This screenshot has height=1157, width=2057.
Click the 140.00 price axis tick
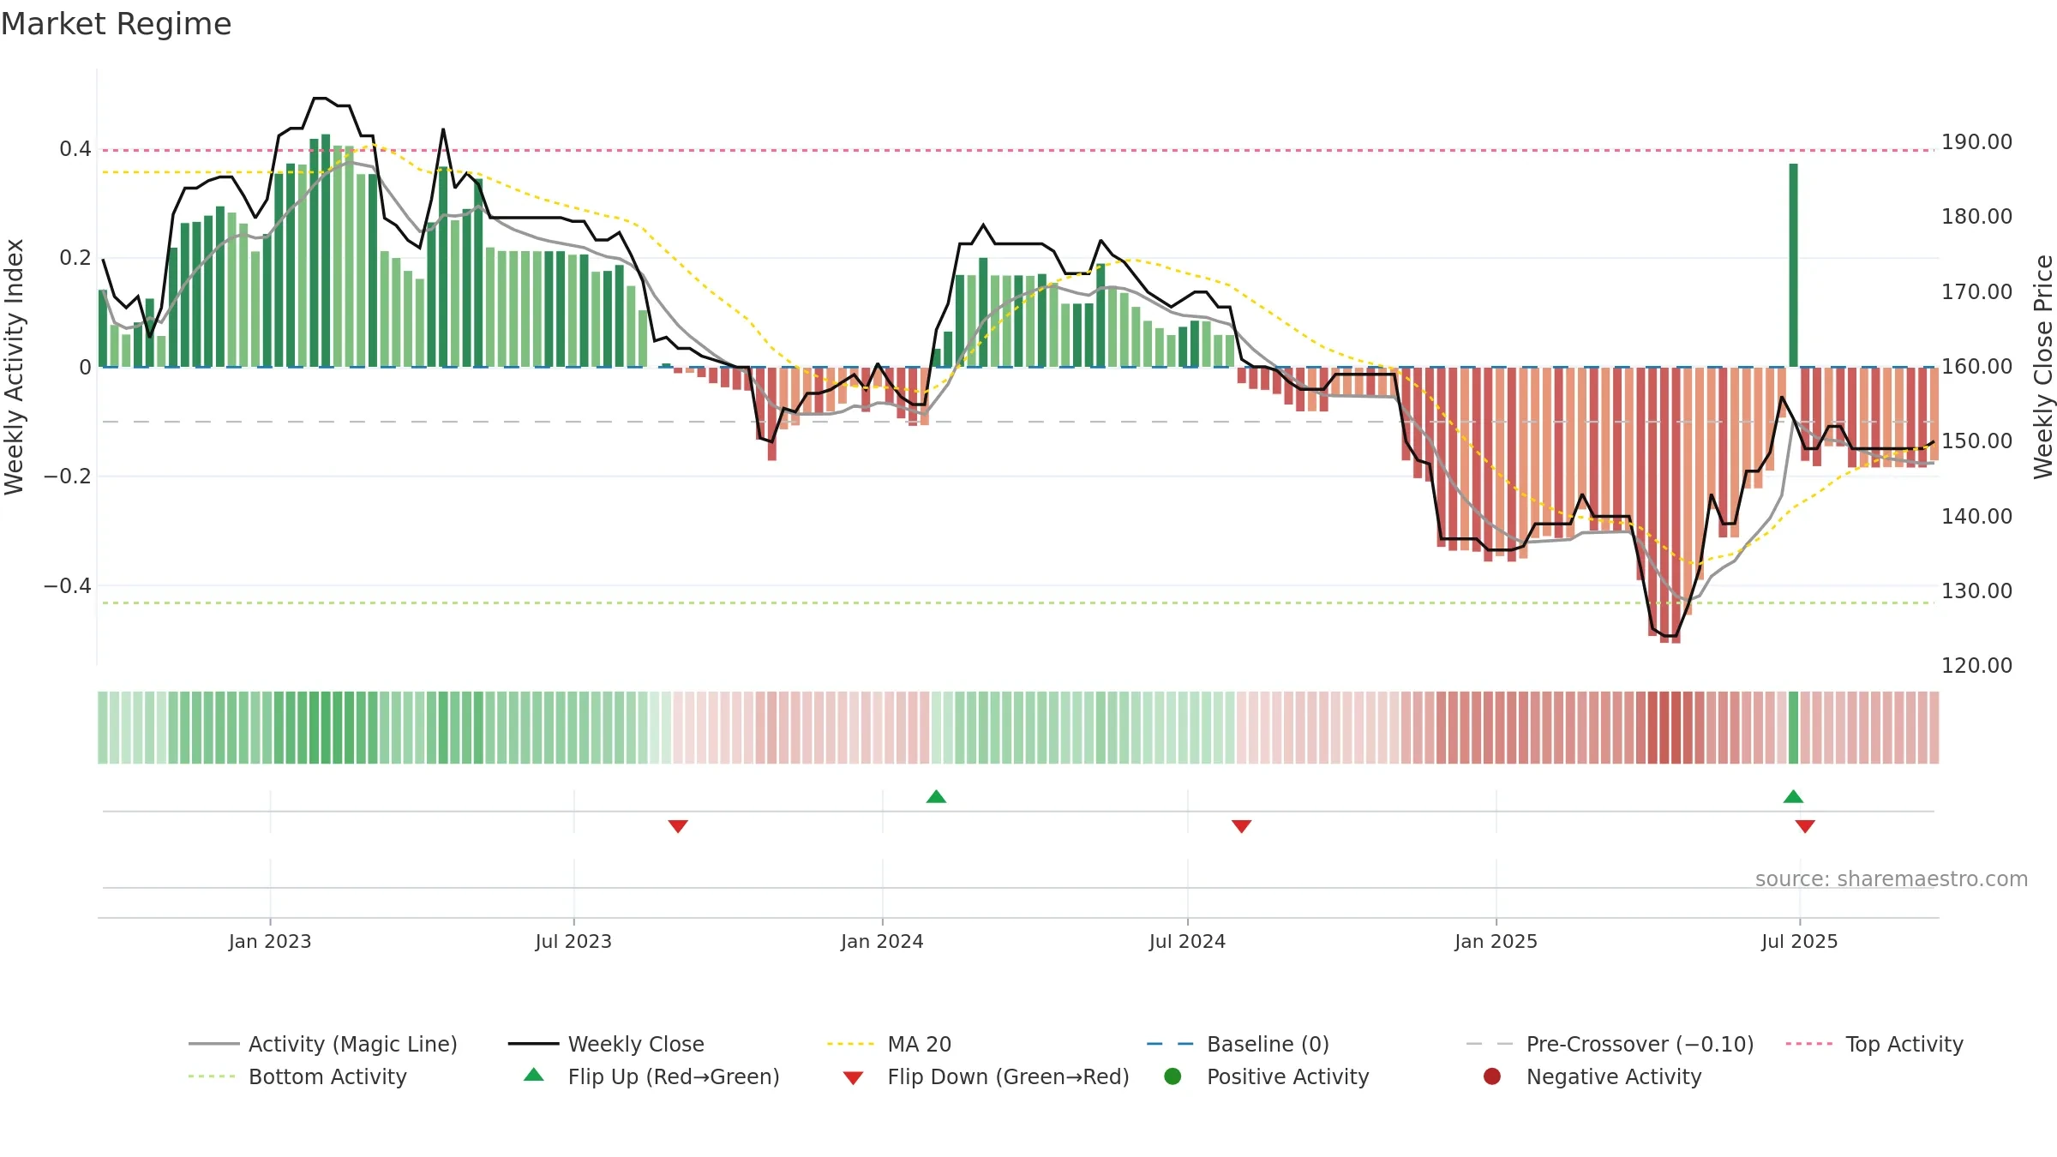1976,517
